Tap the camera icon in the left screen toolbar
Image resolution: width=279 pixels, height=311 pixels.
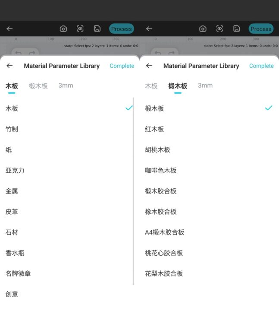coord(63,29)
